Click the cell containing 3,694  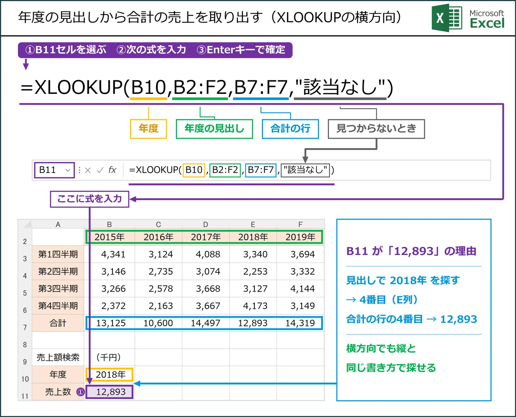(300, 254)
